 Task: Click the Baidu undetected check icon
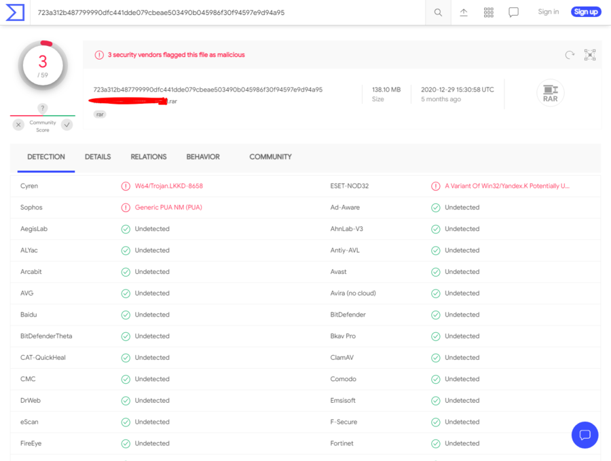click(x=126, y=315)
